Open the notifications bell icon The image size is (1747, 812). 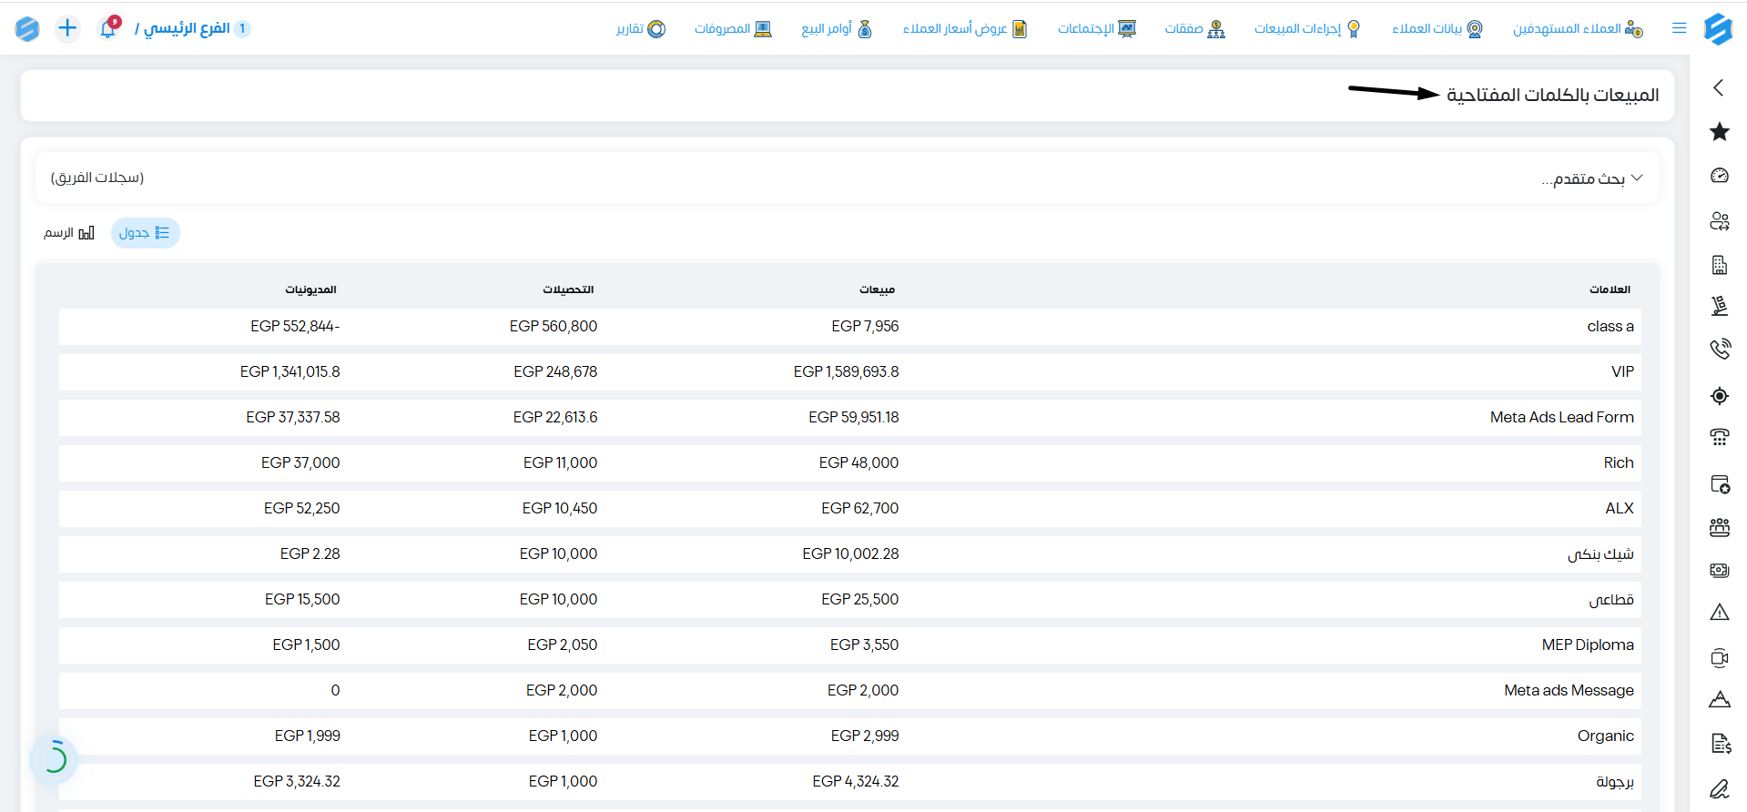click(x=108, y=28)
